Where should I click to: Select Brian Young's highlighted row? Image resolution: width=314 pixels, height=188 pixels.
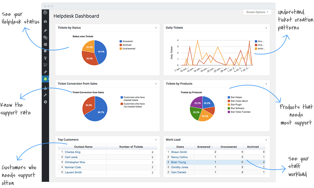[x=179, y=162]
